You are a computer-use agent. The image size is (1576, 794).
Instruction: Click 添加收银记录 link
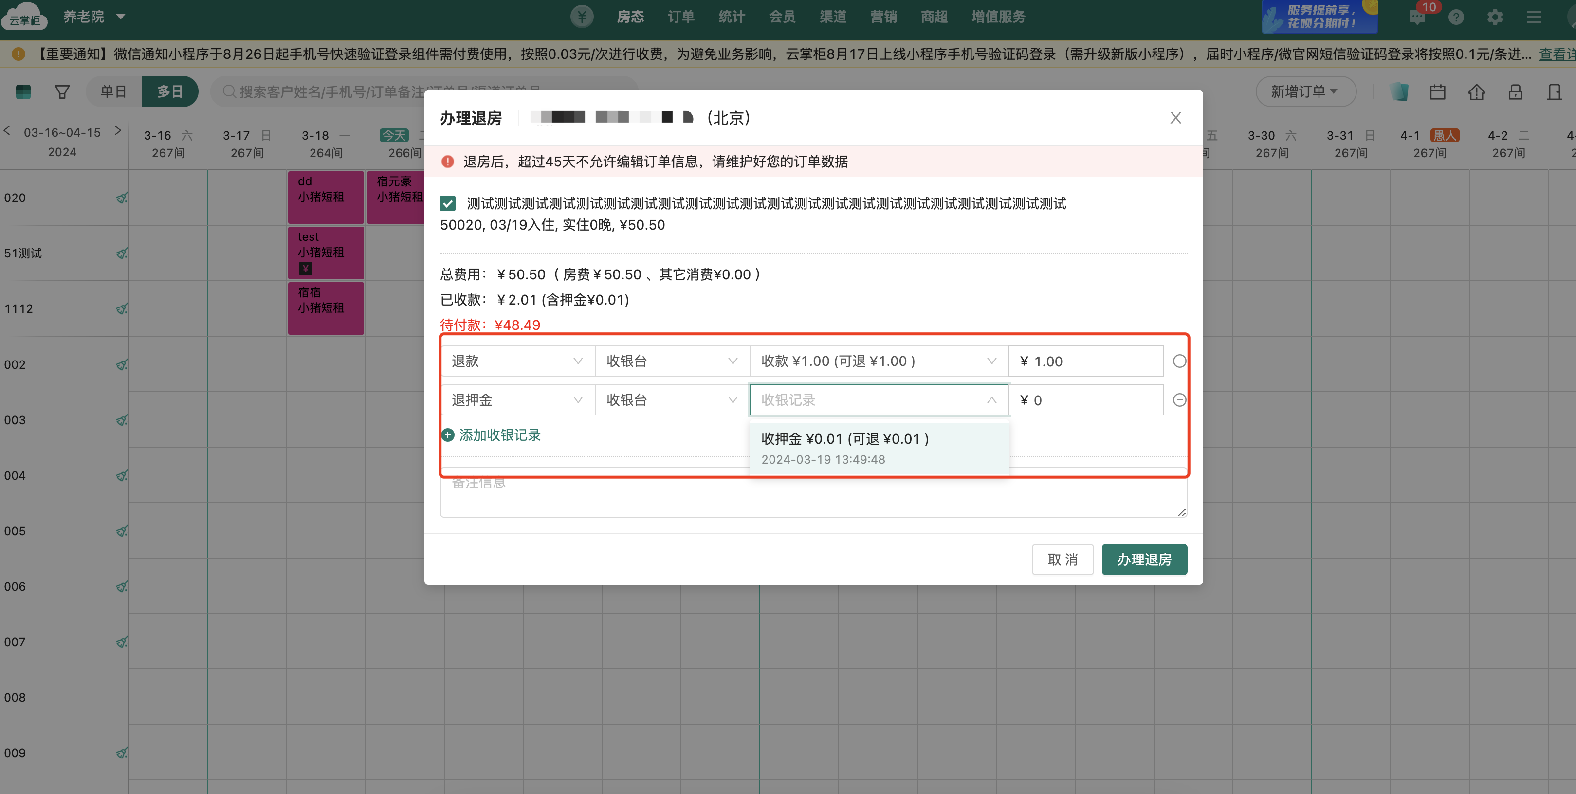(500, 435)
